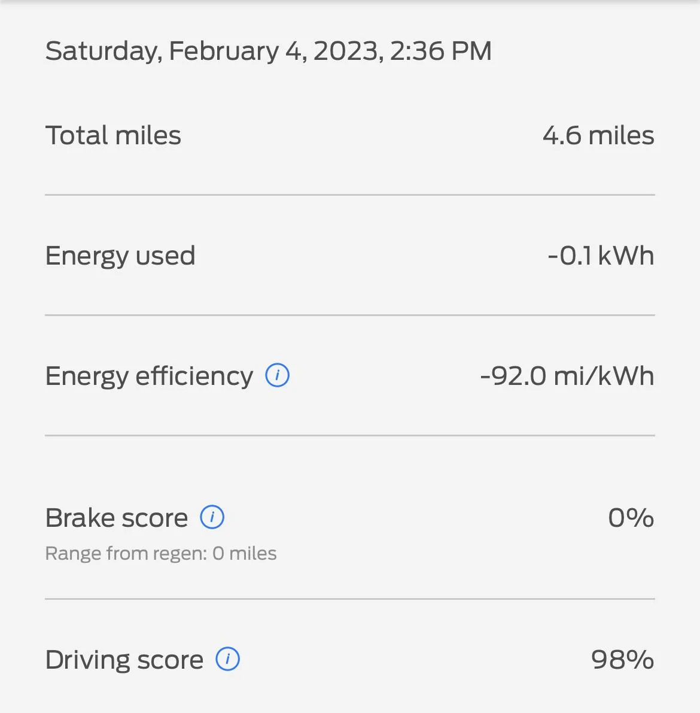Tap the Energy efficiency label text
Viewport: 700px width, 713px height.
click(149, 376)
